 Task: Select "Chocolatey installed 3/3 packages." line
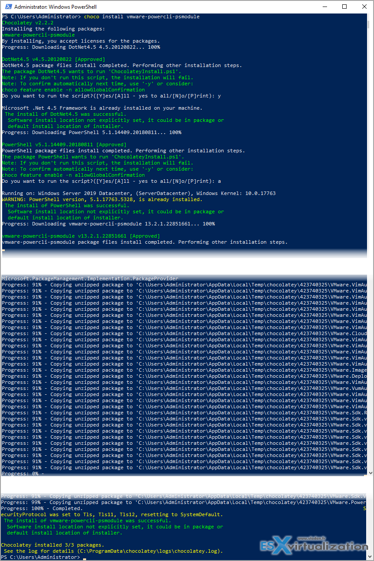(x=52, y=545)
